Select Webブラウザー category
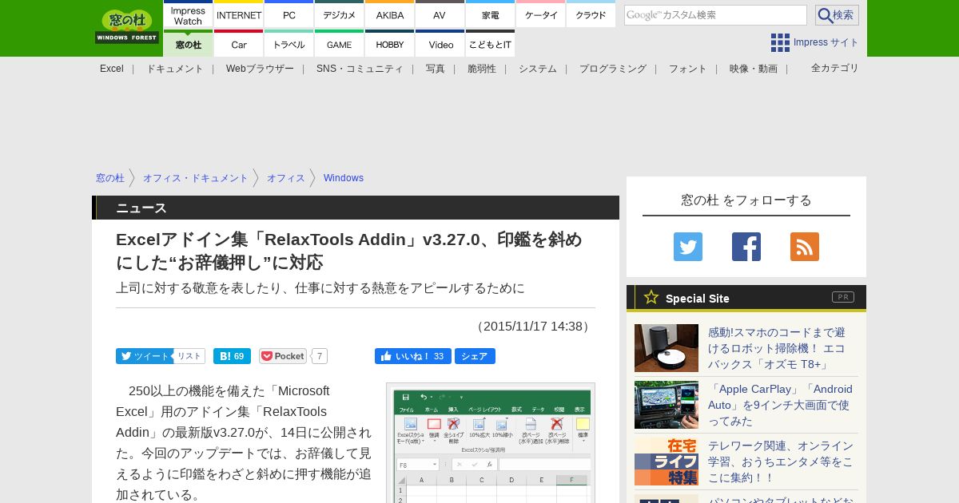This screenshot has width=959, height=503. 260,69
